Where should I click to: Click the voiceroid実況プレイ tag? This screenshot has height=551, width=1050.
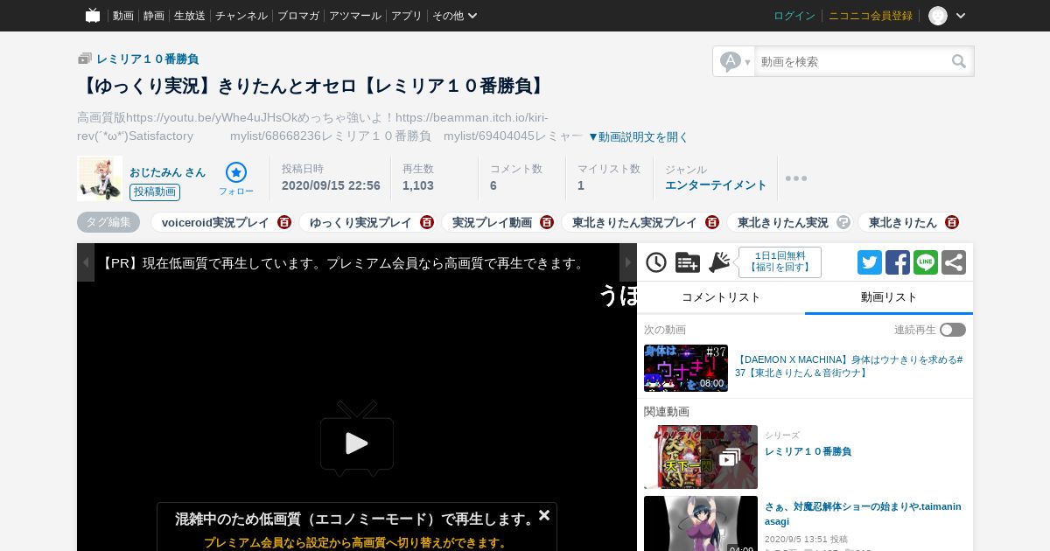pyautogui.click(x=215, y=223)
